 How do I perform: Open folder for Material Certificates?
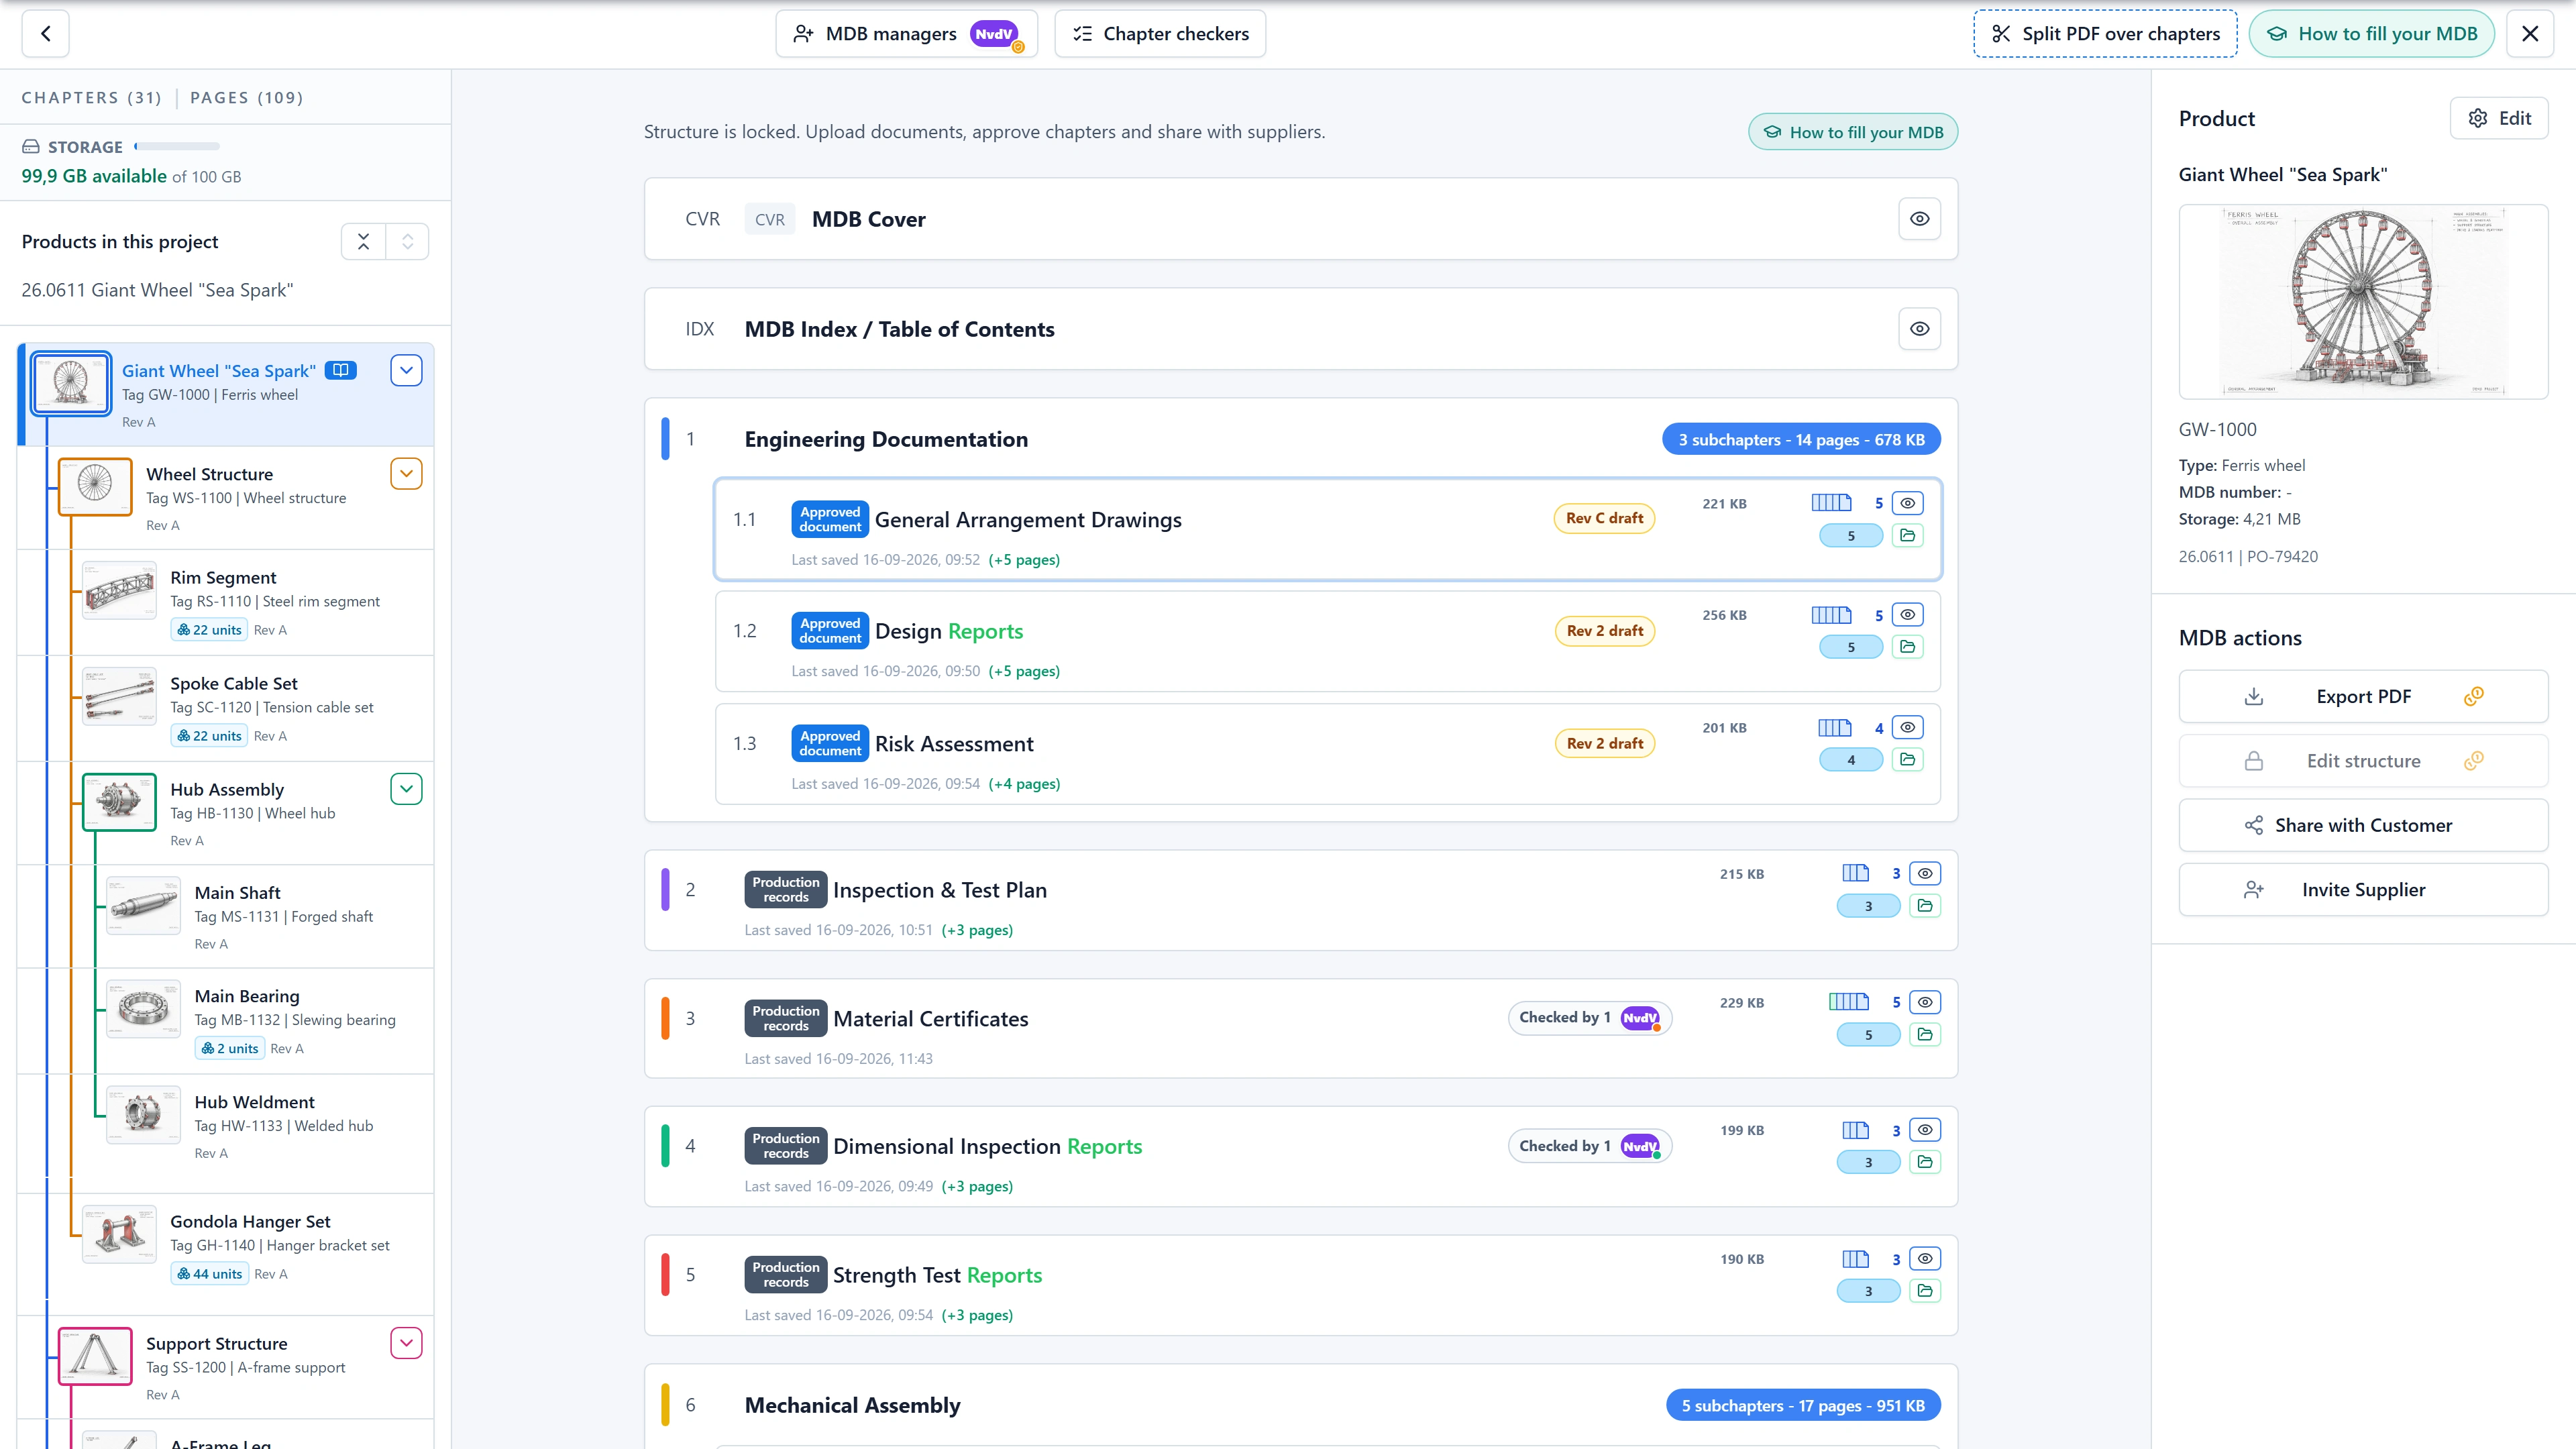tap(1924, 1034)
